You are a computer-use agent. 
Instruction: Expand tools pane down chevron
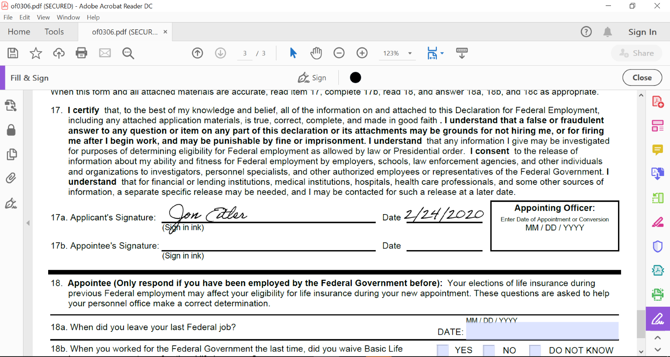point(657,349)
